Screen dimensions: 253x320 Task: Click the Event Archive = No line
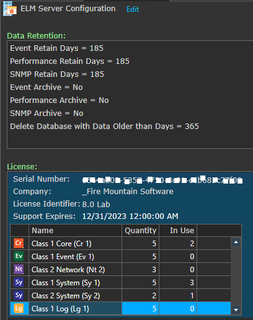click(x=47, y=87)
